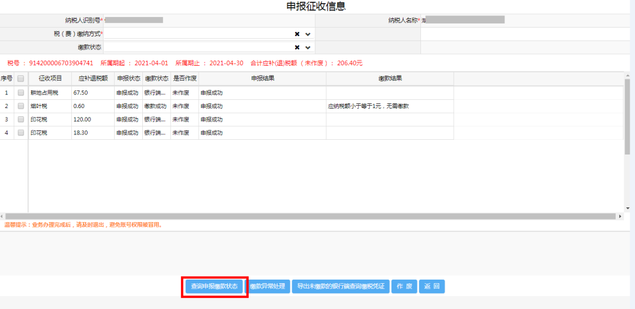Viewport: 635px width, 309px height.
Task: Click the 缴款状态 input field
Action: coord(209,48)
